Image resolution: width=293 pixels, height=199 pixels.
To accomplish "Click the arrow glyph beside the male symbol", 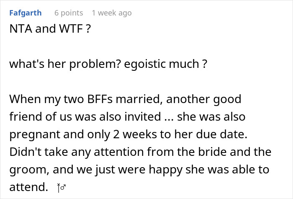I will click(x=59, y=188).
